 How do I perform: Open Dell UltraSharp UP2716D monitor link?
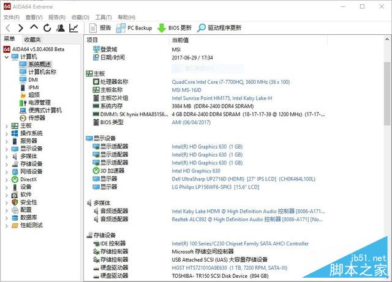coord(244,179)
